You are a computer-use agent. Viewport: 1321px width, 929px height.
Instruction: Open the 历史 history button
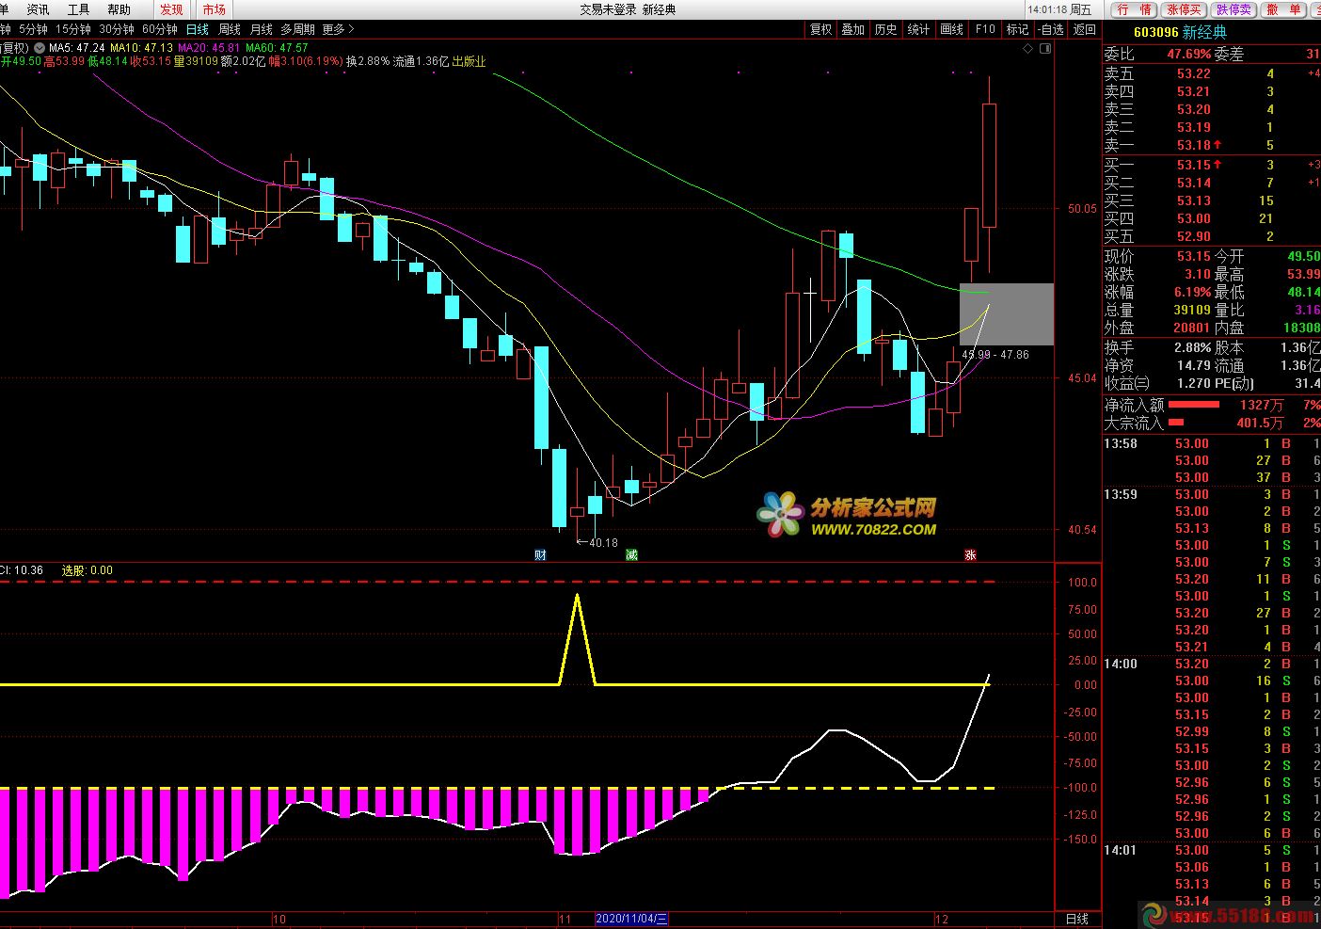886,29
